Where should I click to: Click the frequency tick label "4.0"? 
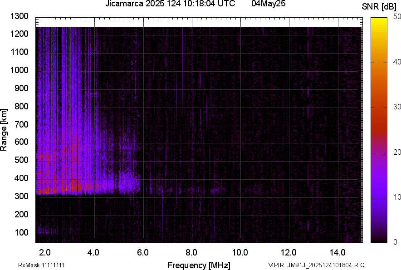[93, 253]
